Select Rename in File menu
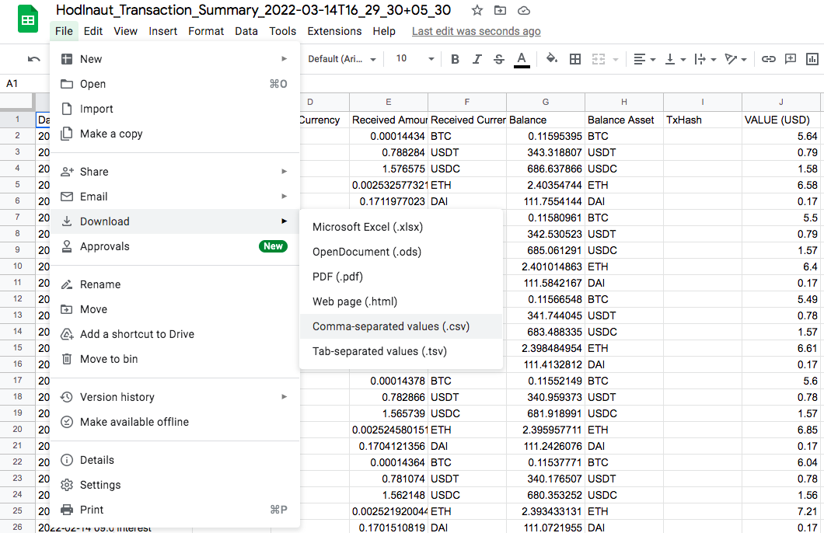 coord(175,284)
